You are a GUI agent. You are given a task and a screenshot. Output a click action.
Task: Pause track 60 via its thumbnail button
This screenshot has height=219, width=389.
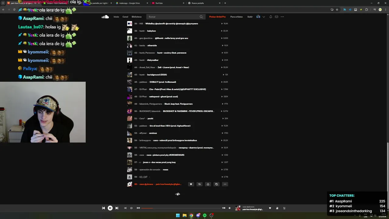[x=129, y=184]
